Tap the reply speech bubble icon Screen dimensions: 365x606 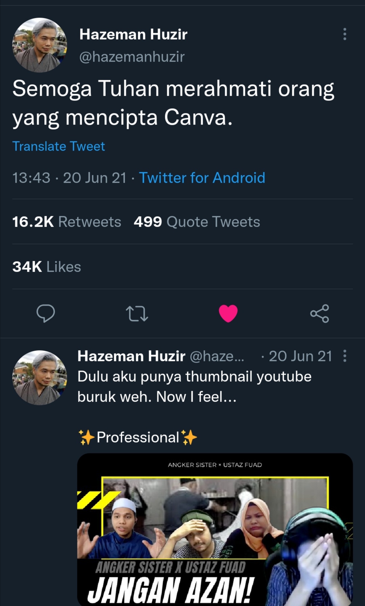point(46,313)
